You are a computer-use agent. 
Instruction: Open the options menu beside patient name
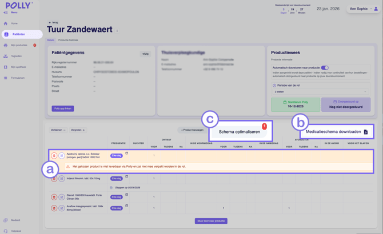(117, 31)
